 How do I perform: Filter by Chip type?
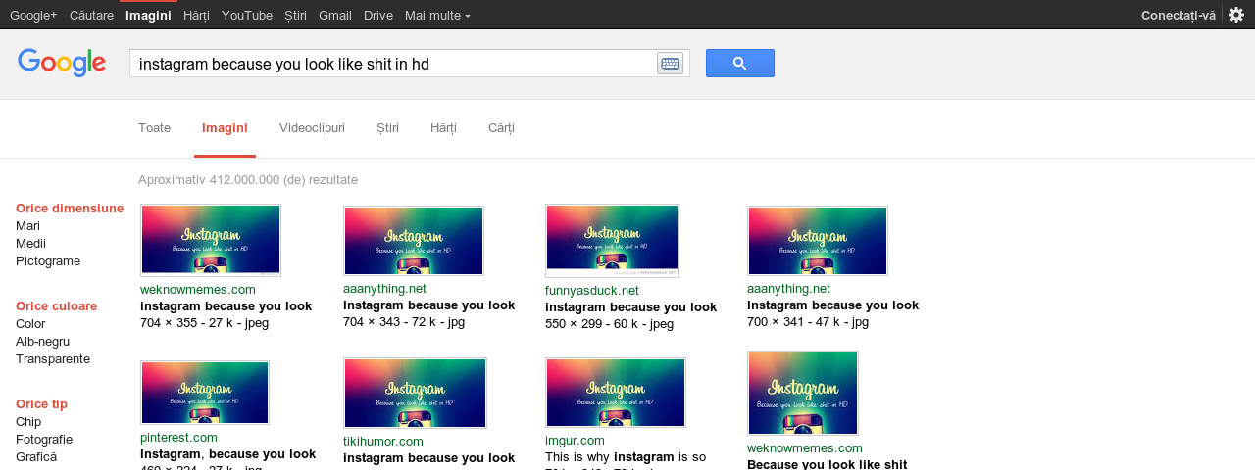click(28, 421)
